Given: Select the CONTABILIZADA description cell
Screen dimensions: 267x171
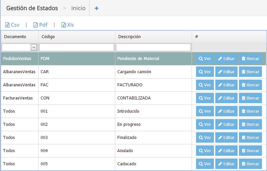Looking at the screenshot, I should [x=153, y=98].
